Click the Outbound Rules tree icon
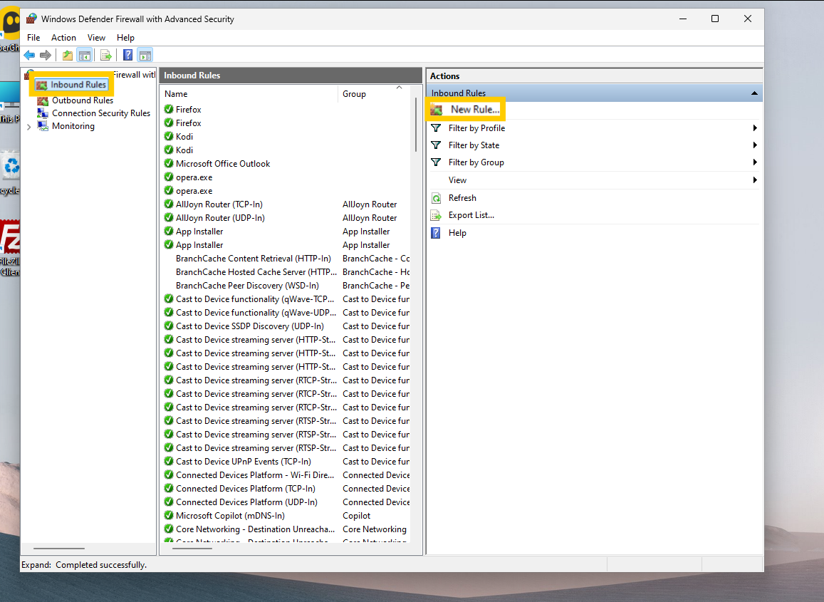Viewport: 824px width, 602px height. pos(43,100)
